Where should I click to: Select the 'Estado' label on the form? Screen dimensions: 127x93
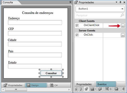pyautogui.click(x=12, y=62)
